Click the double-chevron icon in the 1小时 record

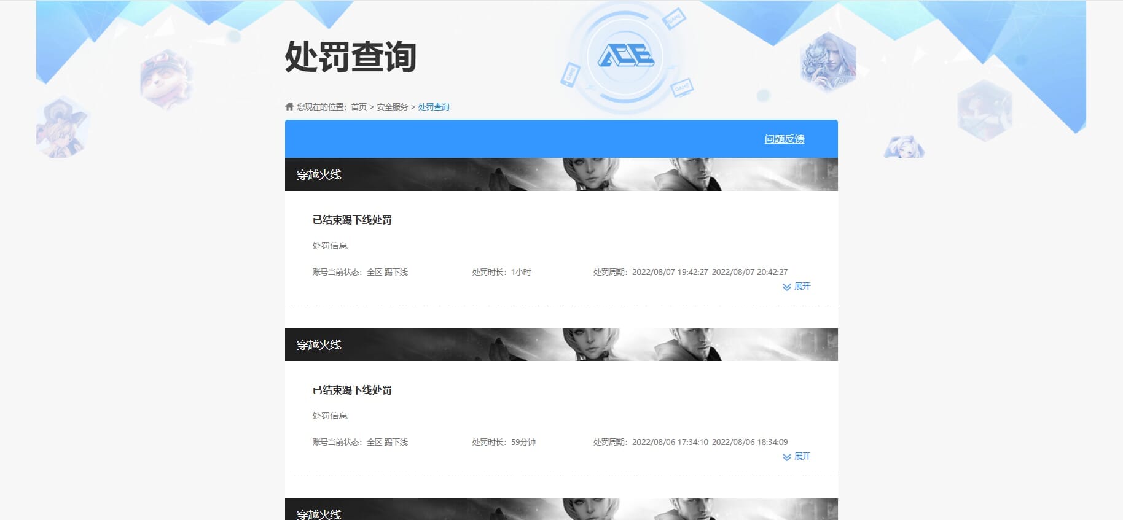(787, 287)
